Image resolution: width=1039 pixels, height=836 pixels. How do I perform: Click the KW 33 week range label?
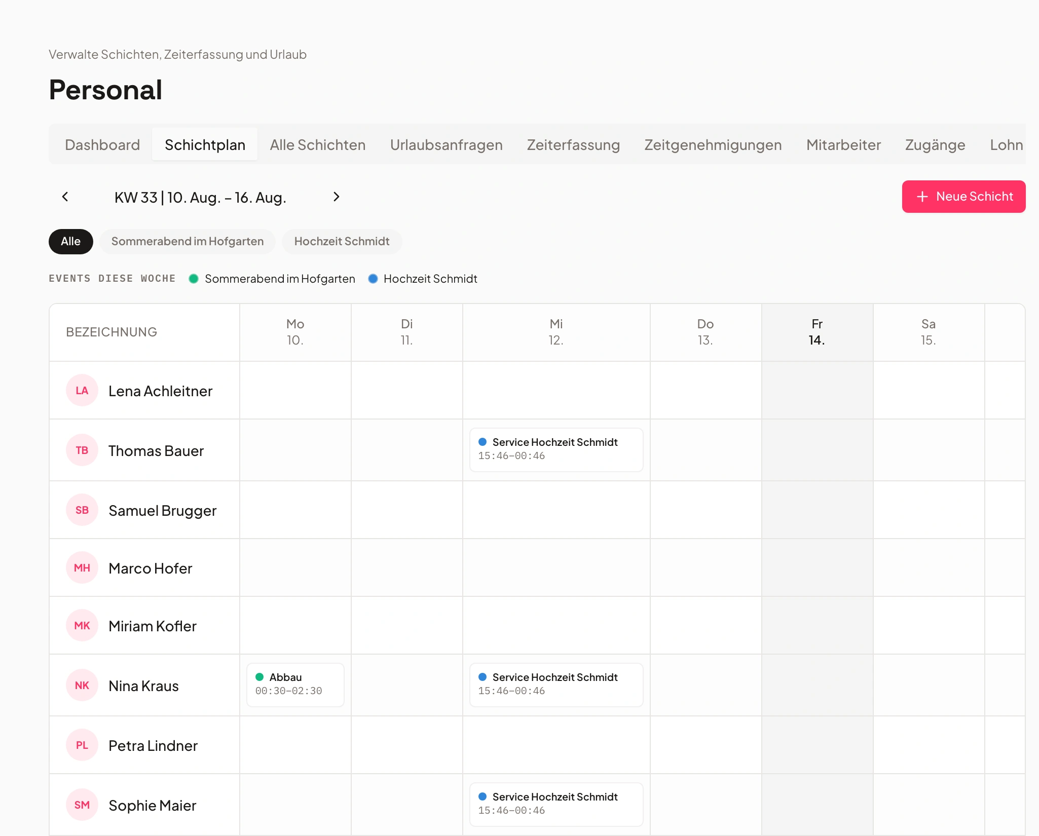pyautogui.click(x=200, y=197)
